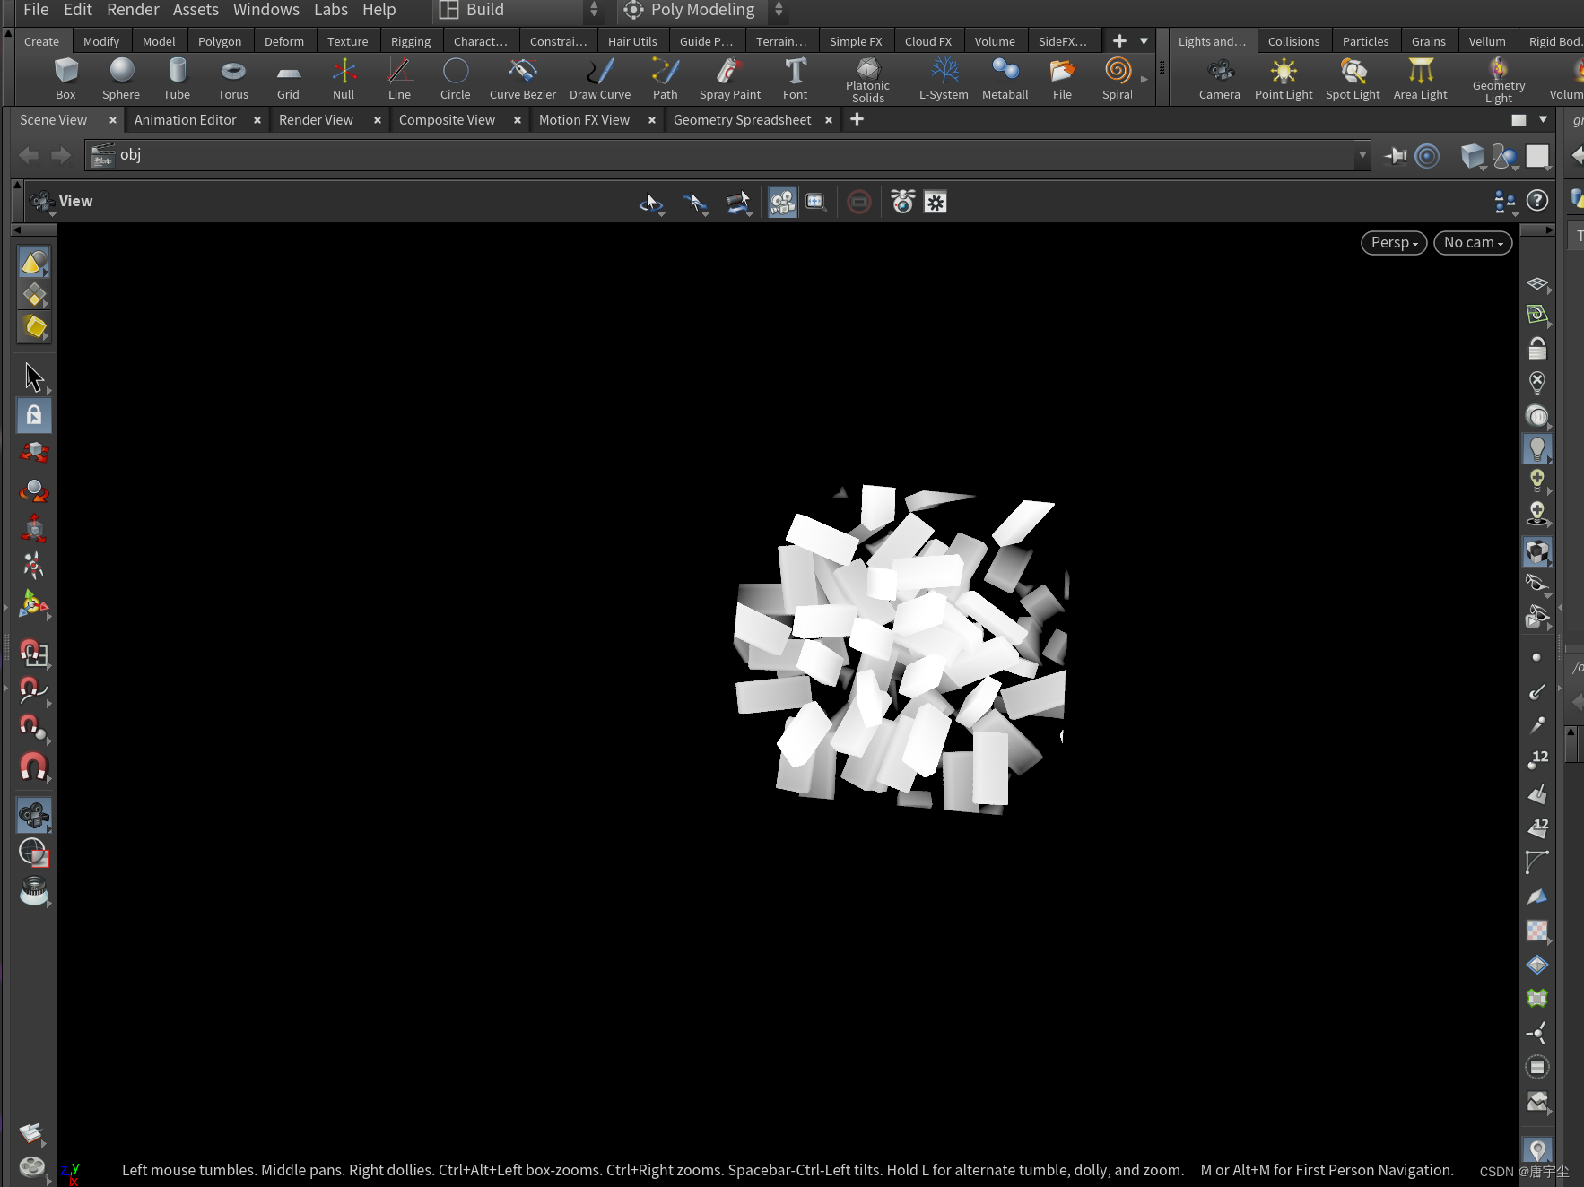The height and width of the screenshot is (1187, 1584).
Task: Create Platonic Solids geometry
Action: pos(867,80)
